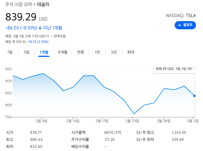
Task: Click the 52-주 최고 label
Action: click(145, 133)
